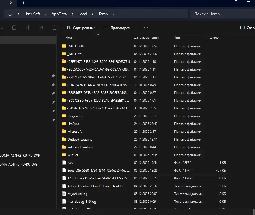Select Adobe Creative Cloud Cleaner Tool.log file
Viewport: 255px width, 215px height.
tap(96, 186)
